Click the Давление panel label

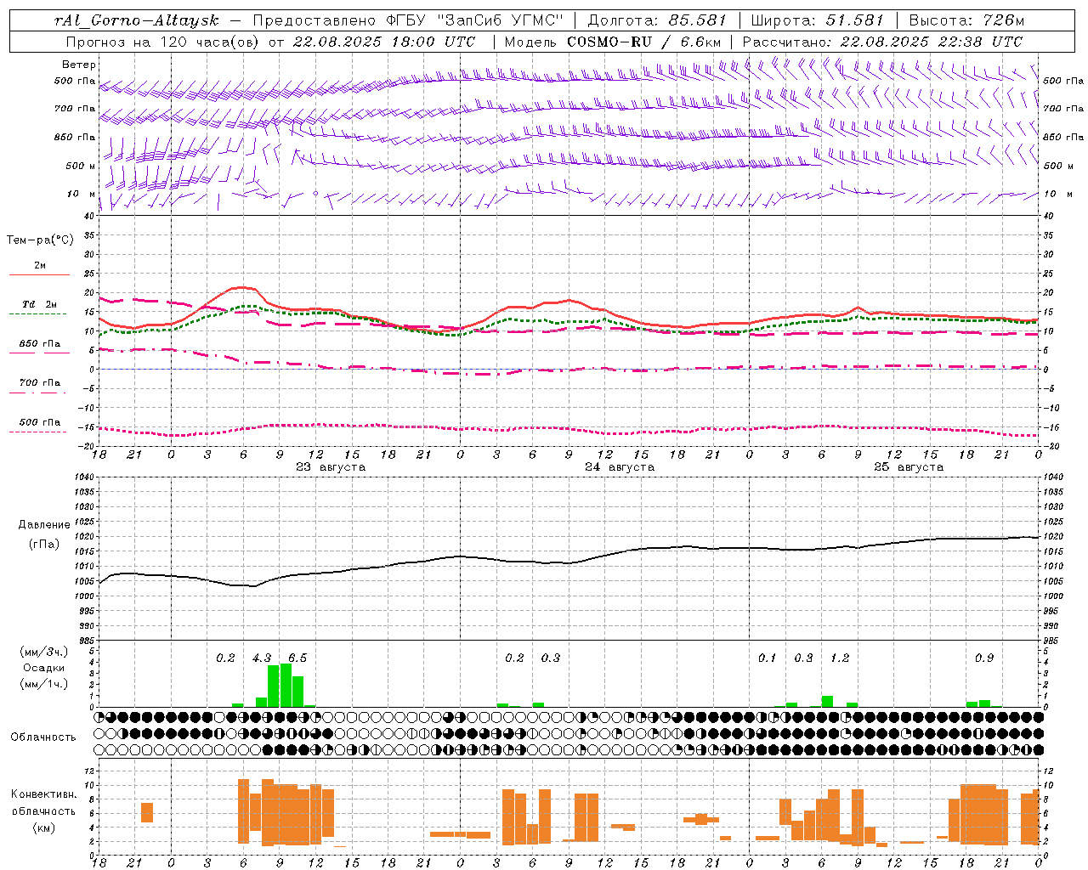pos(44,525)
